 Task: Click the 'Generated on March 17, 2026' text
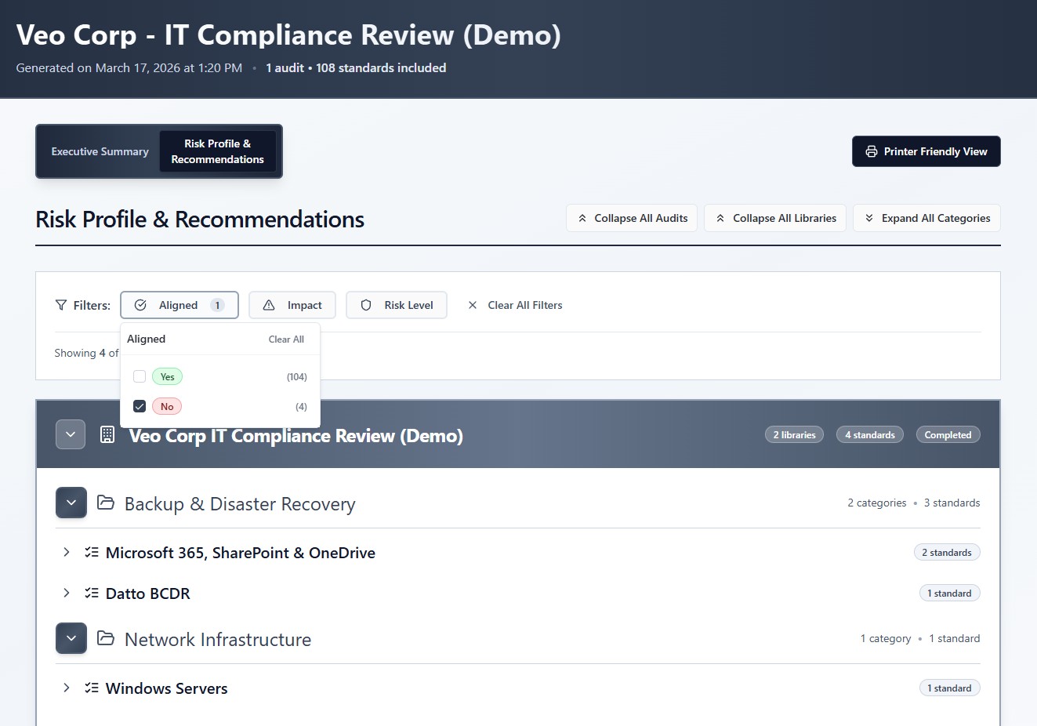(x=129, y=67)
